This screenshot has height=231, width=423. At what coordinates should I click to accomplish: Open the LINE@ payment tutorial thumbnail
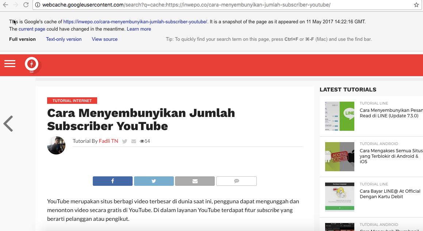pos(340,197)
